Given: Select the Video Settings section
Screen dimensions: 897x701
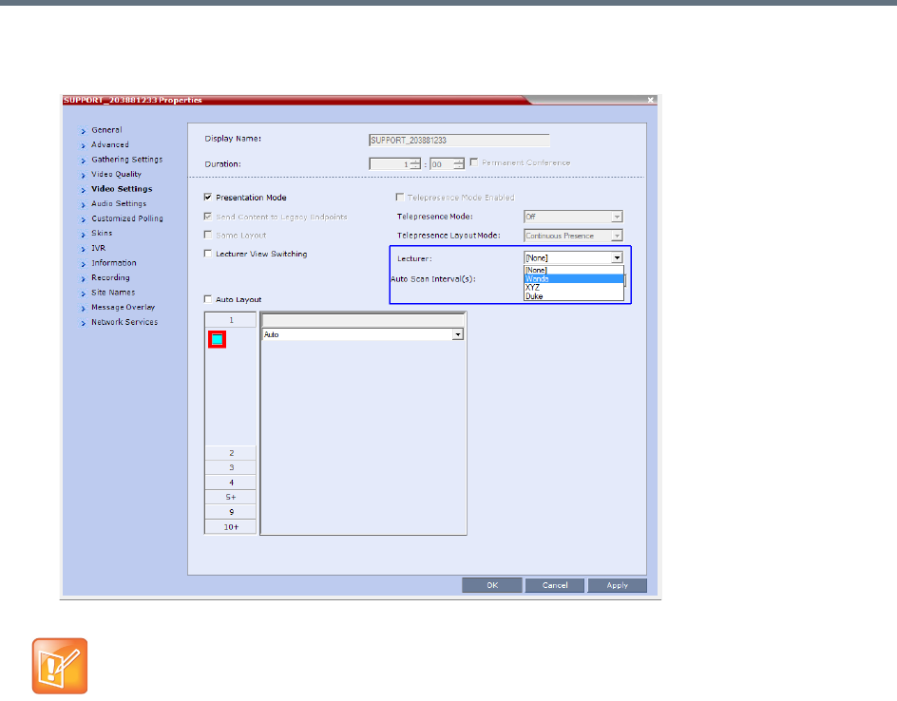Looking at the screenshot, I should click(122, 189).
